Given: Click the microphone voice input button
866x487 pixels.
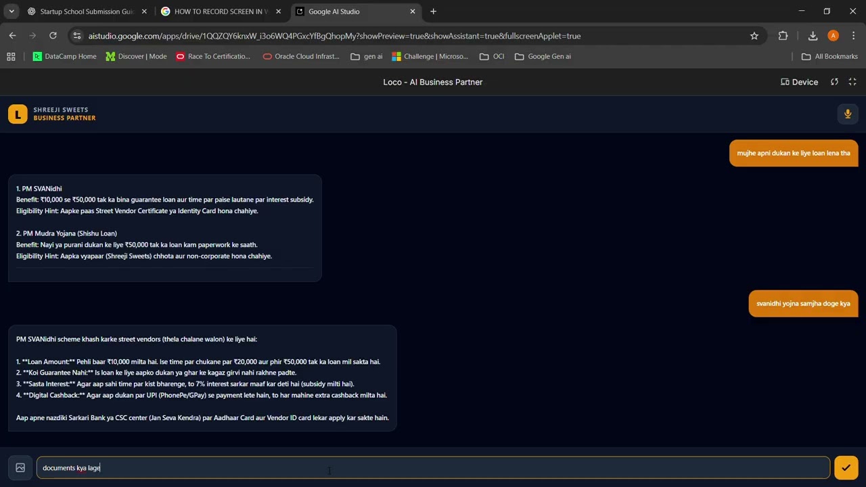Looking at the screenshot, I should click(848, 114).
